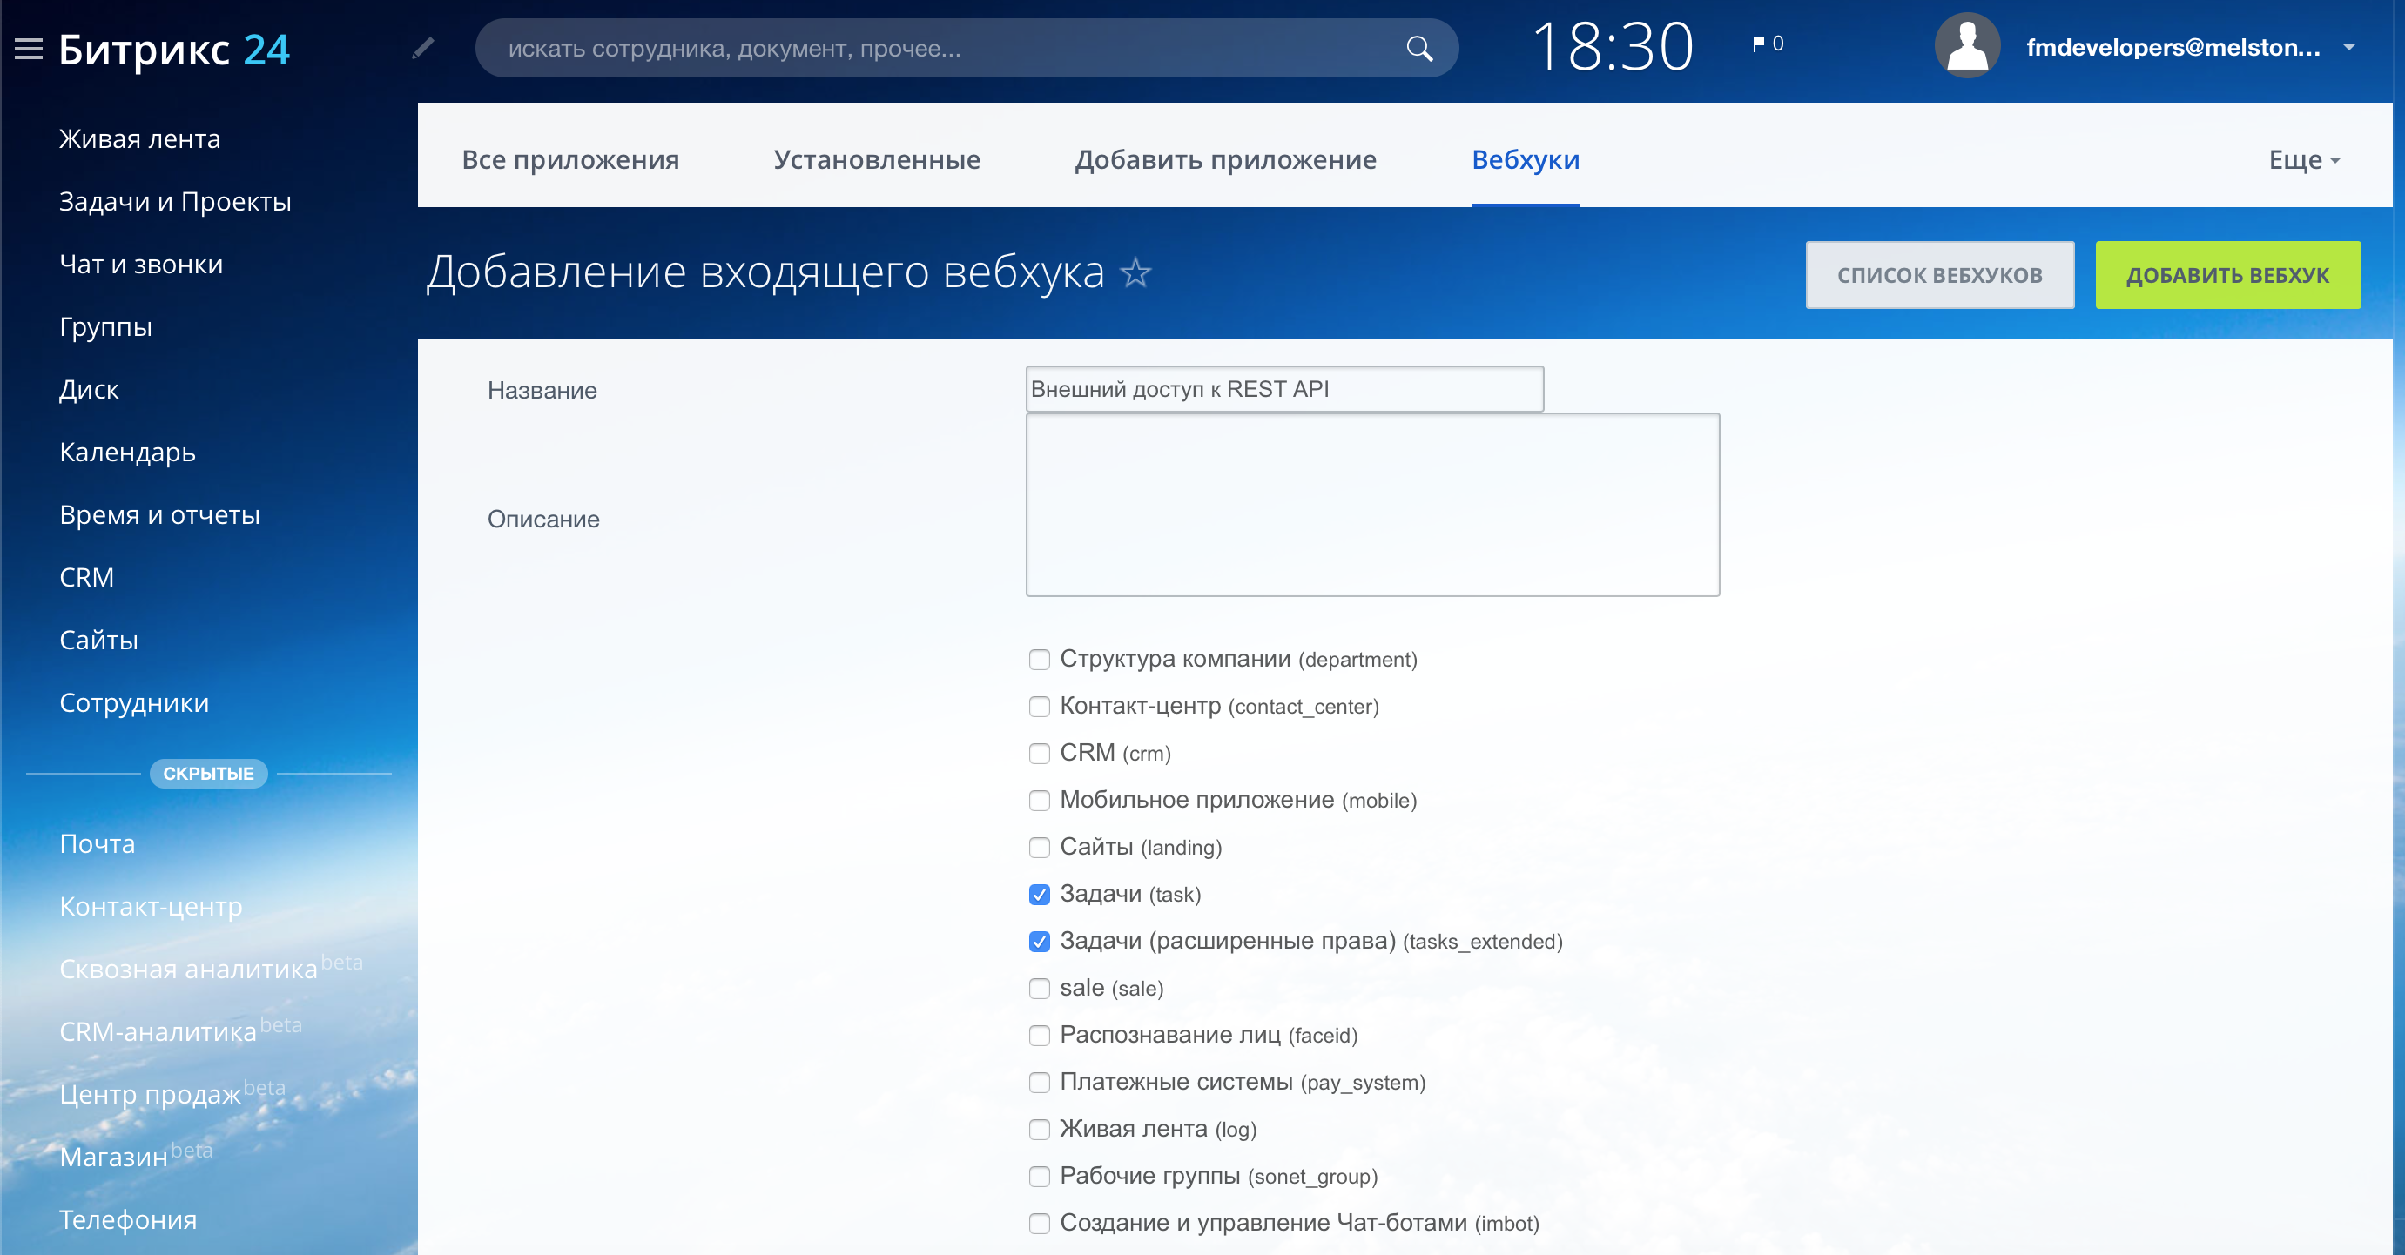Click the Название text input field
The width and height of the screenshot is (2405, 1255).
[x=1283, y=389]
